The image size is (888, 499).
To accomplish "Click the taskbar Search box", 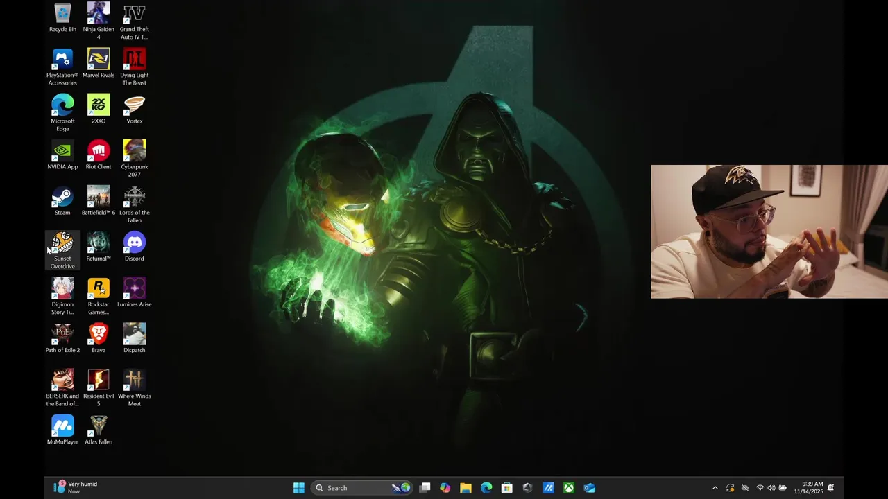I will (x=361, y=488).
